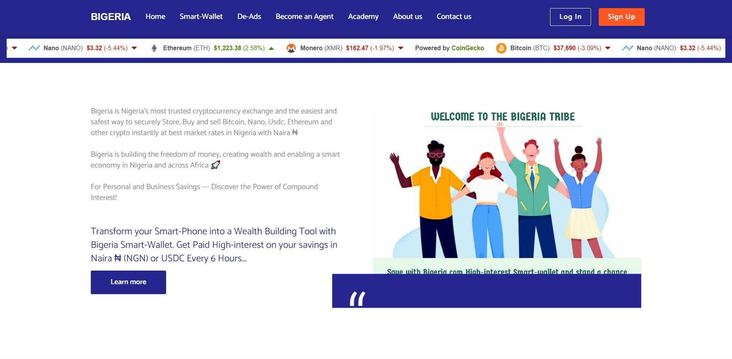This screenshot has width=732, height=359.
Task: Click the first Nano price $3.32
Action: coord(94,48)
